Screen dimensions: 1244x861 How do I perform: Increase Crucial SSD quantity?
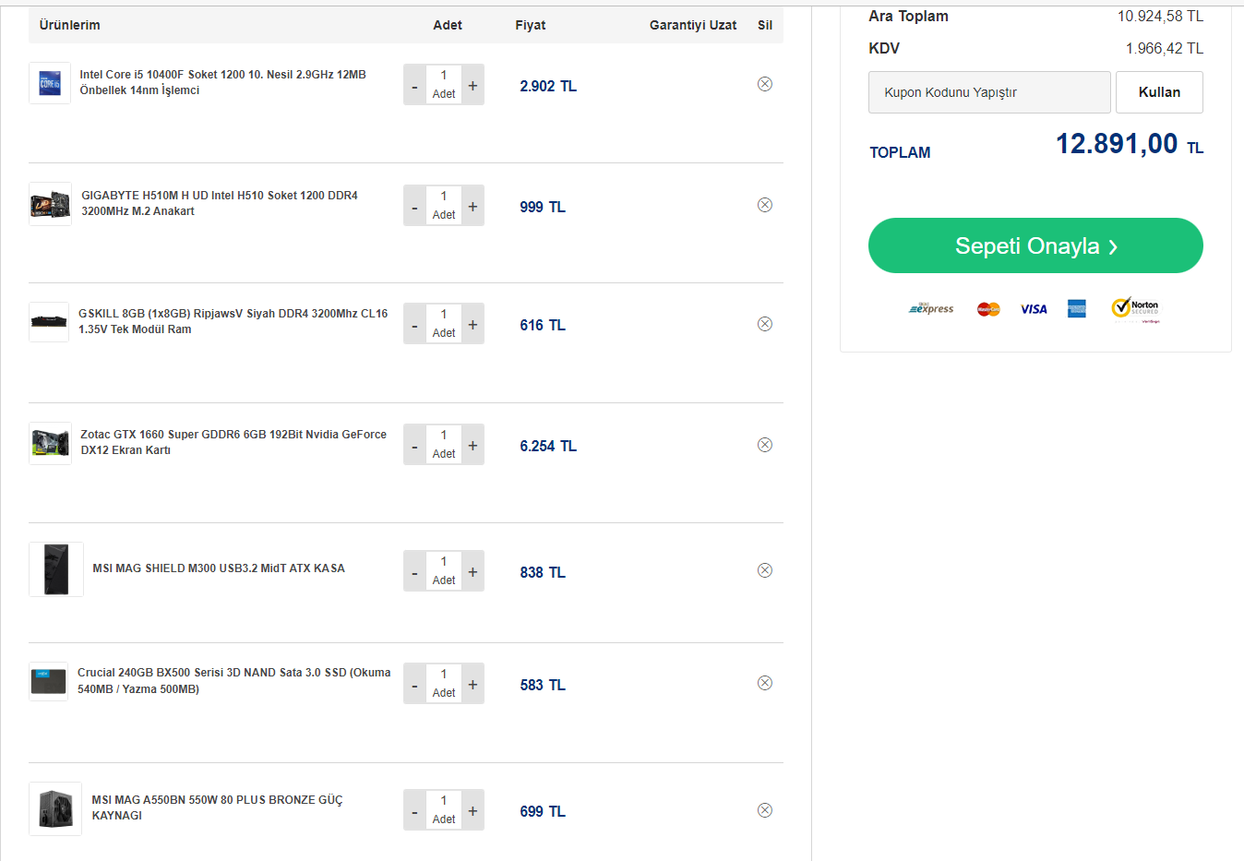(472, 685)
